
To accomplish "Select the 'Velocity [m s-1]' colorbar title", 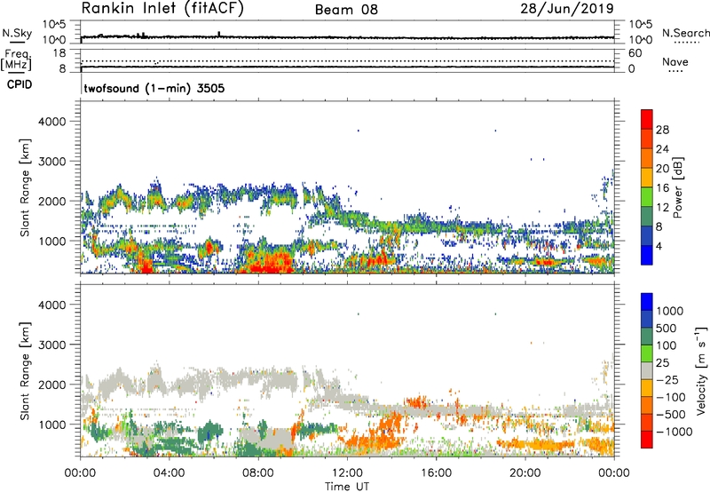I will (701, 370).
